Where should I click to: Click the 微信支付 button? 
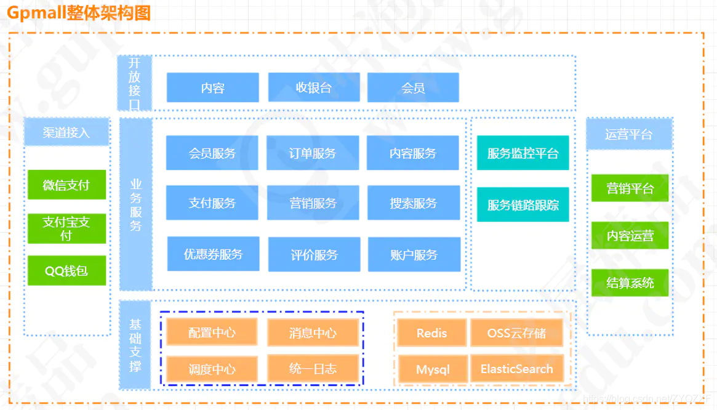click(x=66, y=185)
